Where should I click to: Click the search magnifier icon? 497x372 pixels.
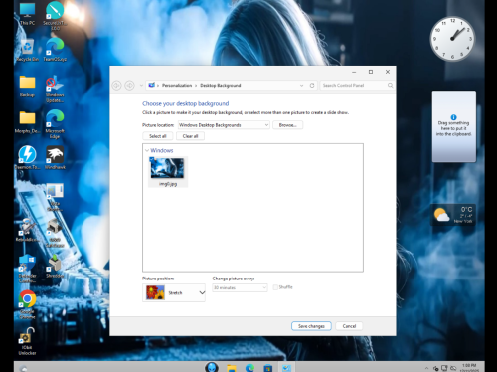pyautogui.click(x=390, y=86)
